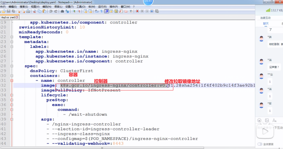Click the Open file toolbar icon
This screenshot has height=149, width=283.
[4, 11]
